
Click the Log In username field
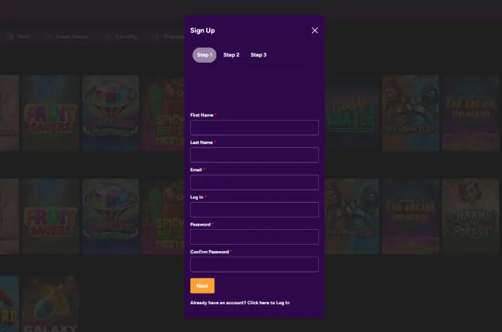254,210
